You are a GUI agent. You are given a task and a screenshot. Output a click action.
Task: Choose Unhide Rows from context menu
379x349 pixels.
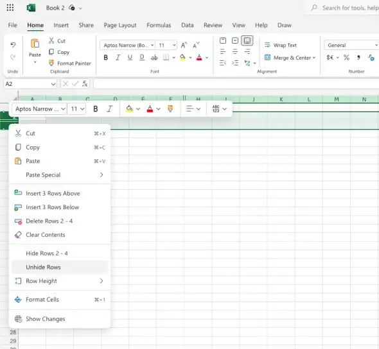click(x=60, y=267)
